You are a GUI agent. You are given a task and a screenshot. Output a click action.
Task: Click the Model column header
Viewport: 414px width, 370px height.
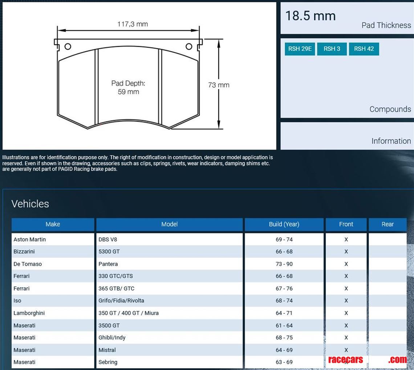(169, 224)
